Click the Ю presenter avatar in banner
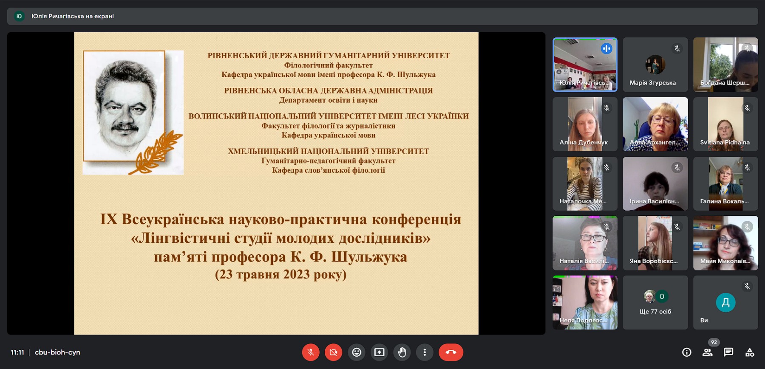The image size is (765, 369). point(19,16)
